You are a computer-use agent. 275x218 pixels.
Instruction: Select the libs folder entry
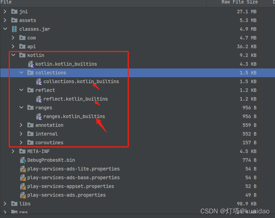(x=25, y=204)
